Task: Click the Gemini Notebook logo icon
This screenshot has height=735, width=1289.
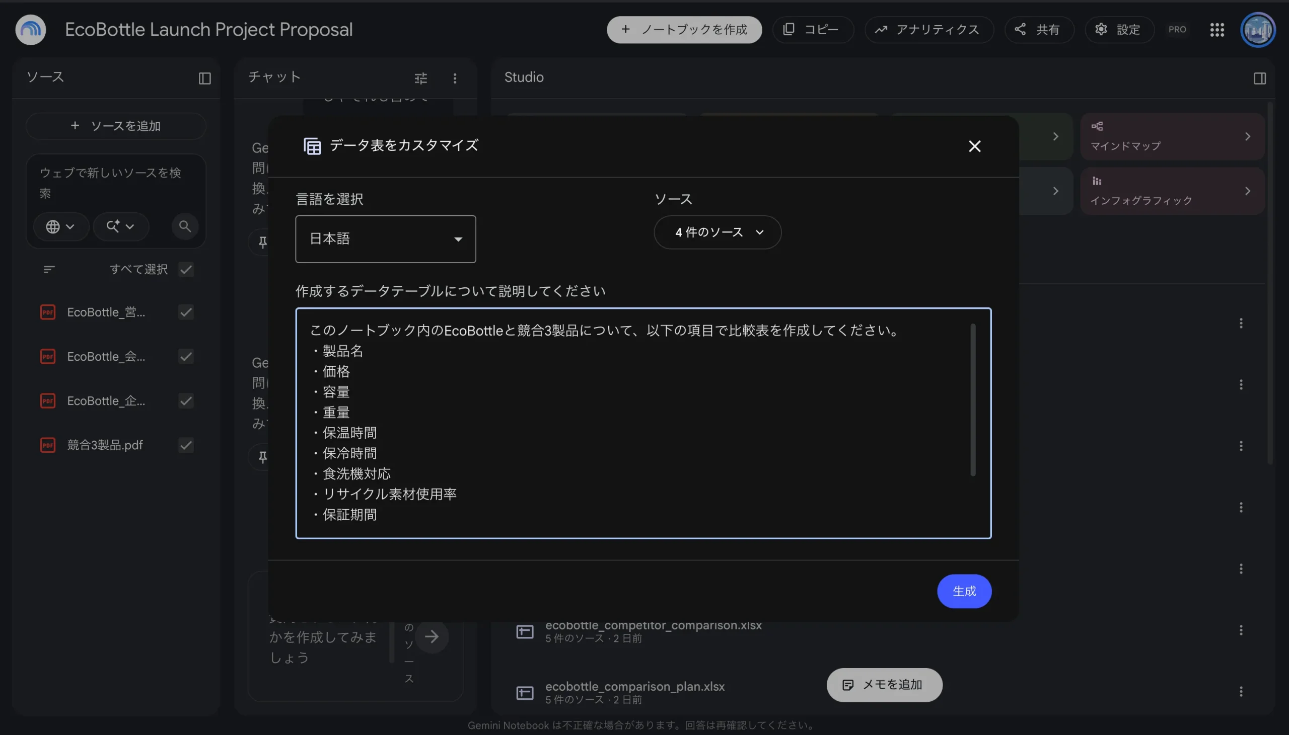Action: (30, 30)
